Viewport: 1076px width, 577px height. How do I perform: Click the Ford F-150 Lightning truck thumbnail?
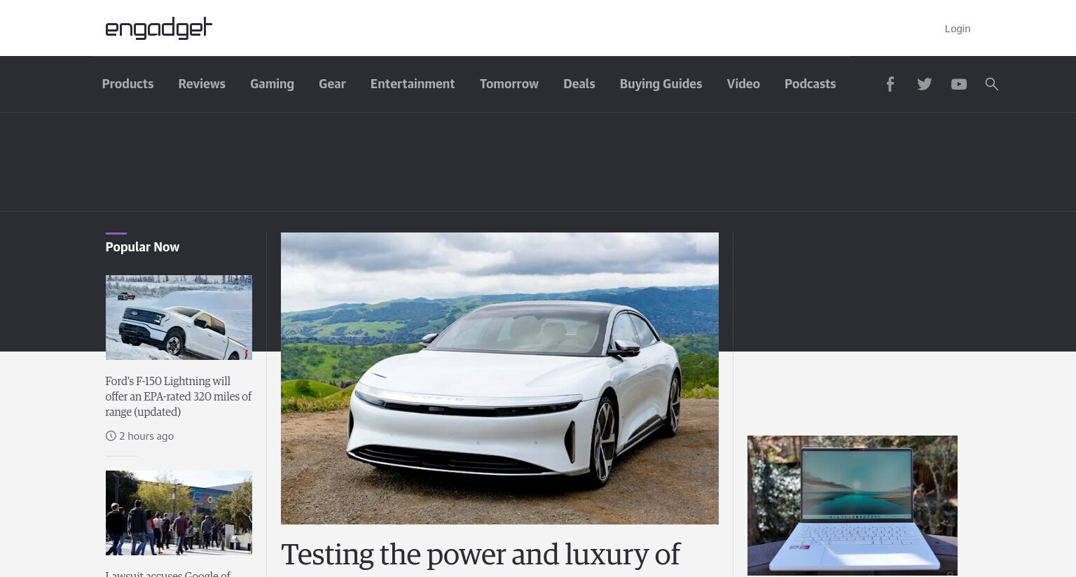[x=179, y=317]
